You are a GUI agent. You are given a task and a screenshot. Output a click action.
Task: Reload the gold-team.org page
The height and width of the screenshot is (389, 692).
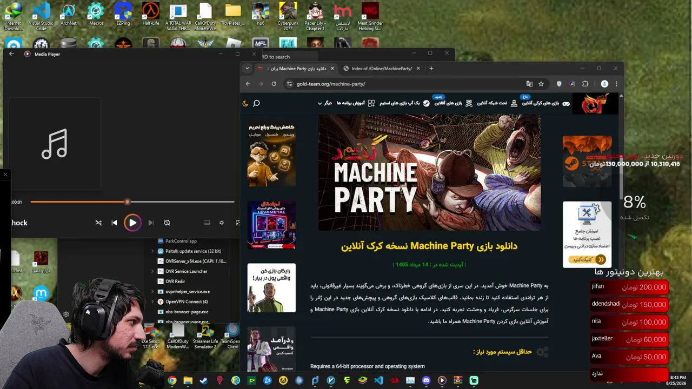[274, 84]
